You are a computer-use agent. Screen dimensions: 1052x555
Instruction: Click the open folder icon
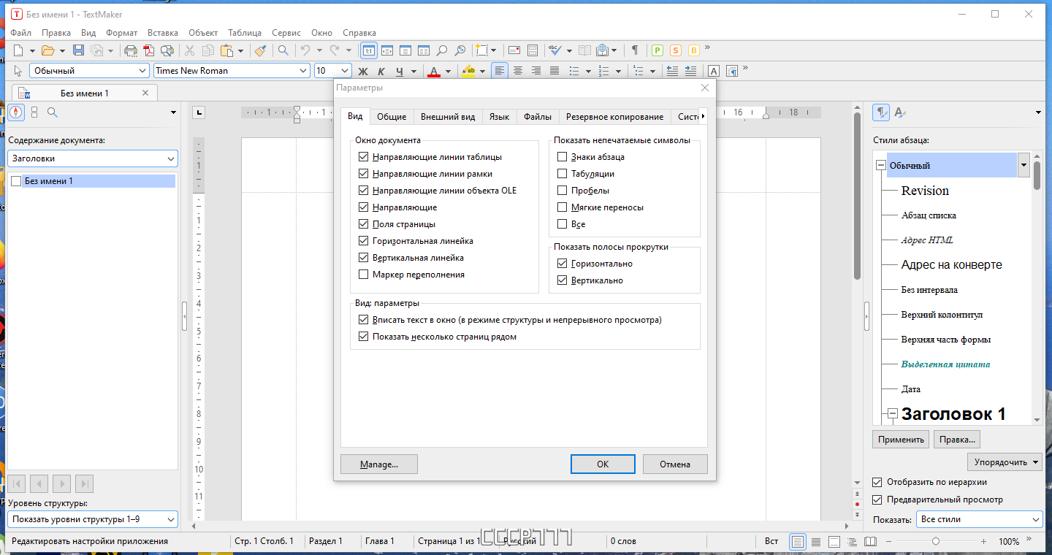48,50
